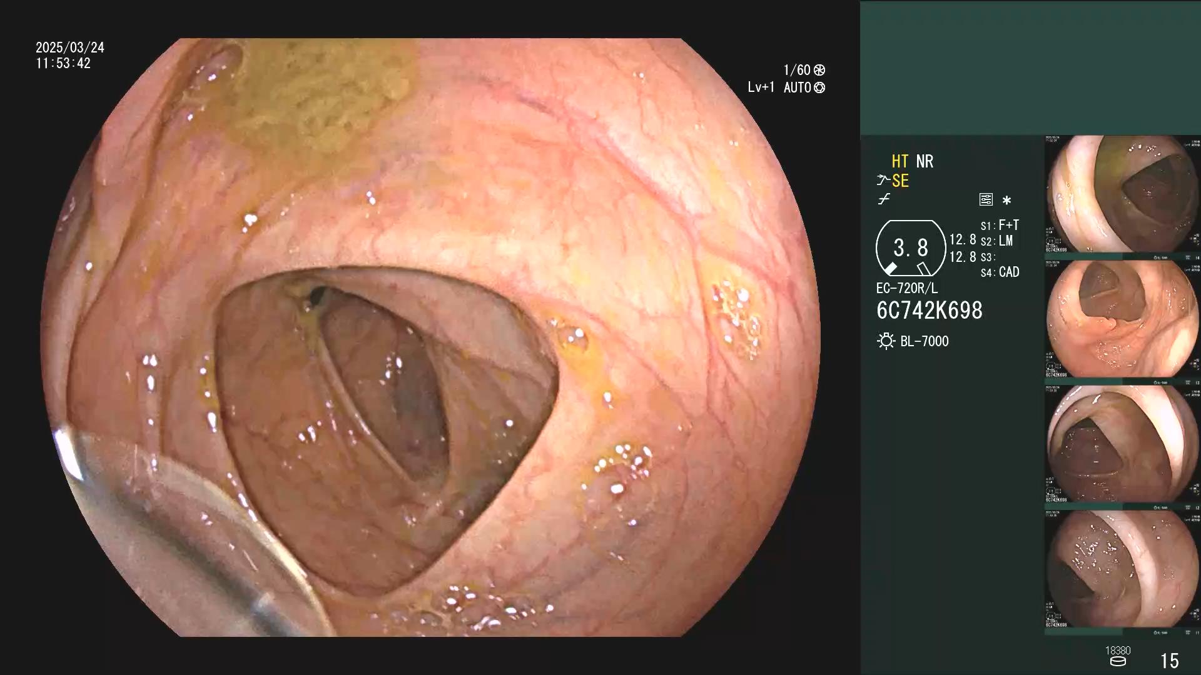Click the BL-7000 light source label
Viewport: 1201px width, 675px height.
coord(925,341)
